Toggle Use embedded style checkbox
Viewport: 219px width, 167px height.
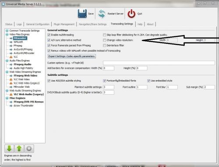[148, 81]
